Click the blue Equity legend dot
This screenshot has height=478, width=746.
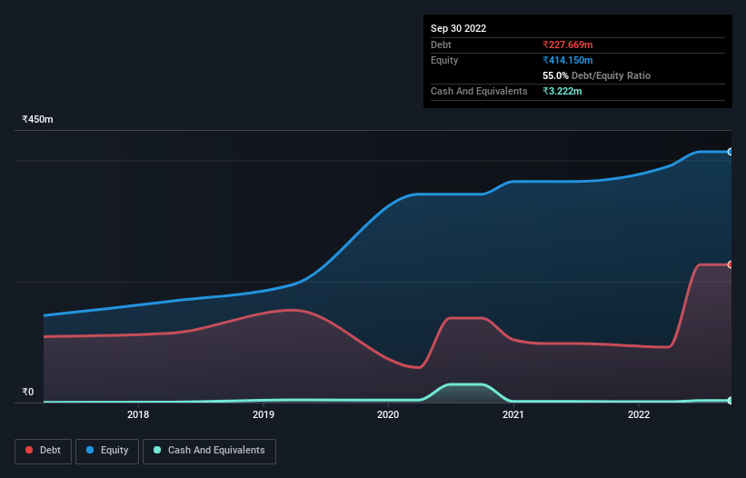click(90, 450)
